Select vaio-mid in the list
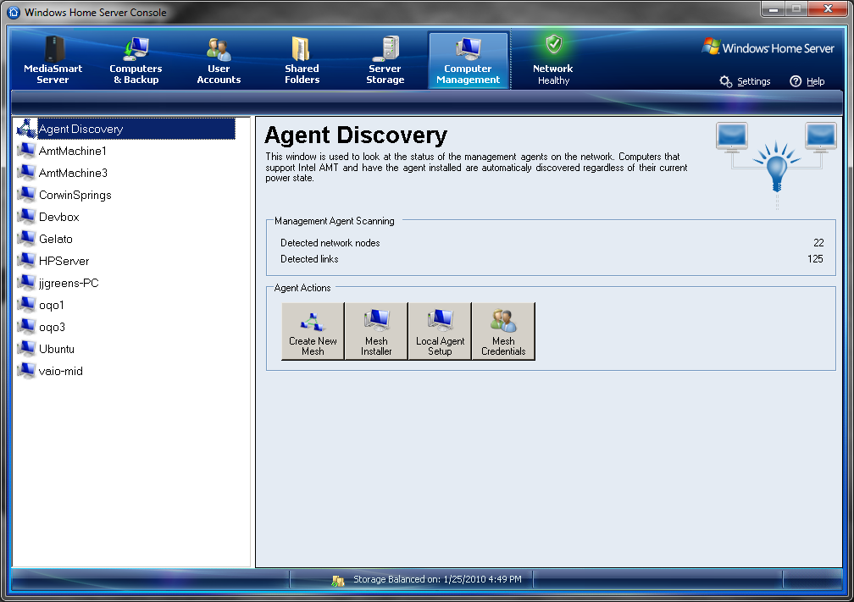Image resolution: width=854 pixels, height=602 pixels. 60,371
